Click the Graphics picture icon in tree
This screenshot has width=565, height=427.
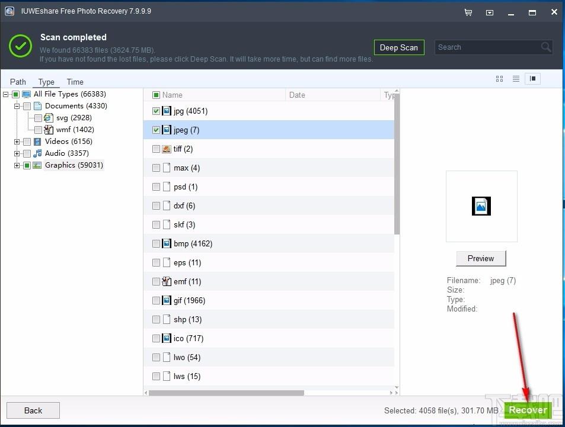[x=37, y=165]
